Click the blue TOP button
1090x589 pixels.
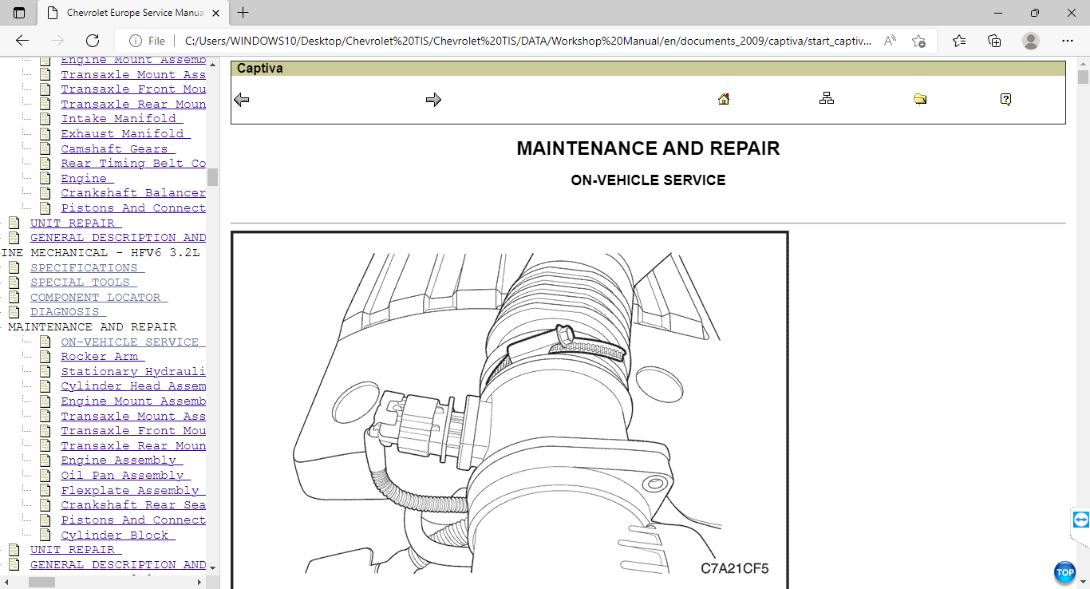click(x=1064, y=572)
